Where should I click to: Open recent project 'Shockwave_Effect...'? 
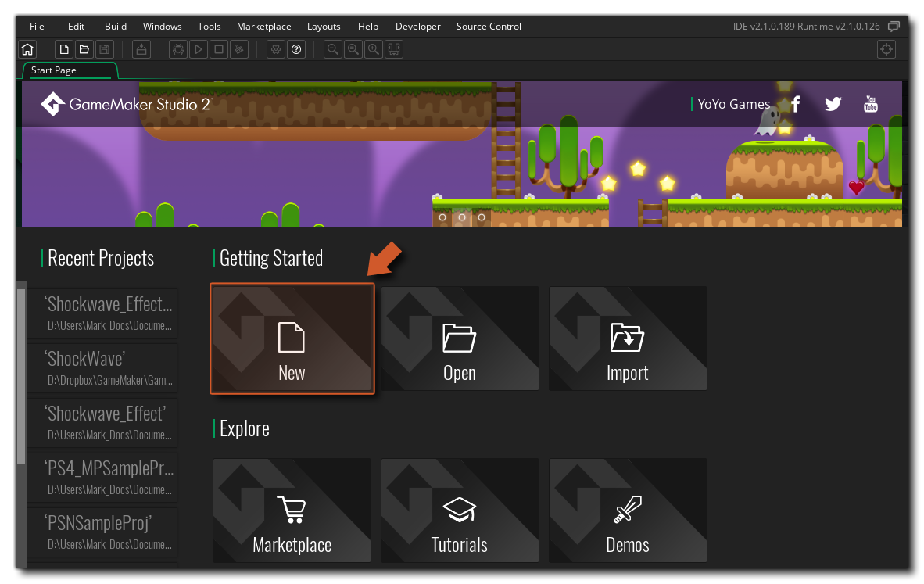coord(102,313)
